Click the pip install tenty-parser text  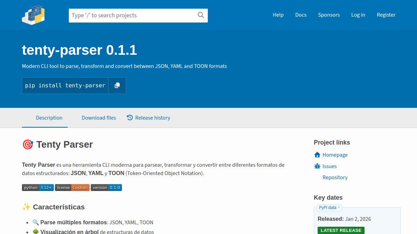(x=65, y=85)
